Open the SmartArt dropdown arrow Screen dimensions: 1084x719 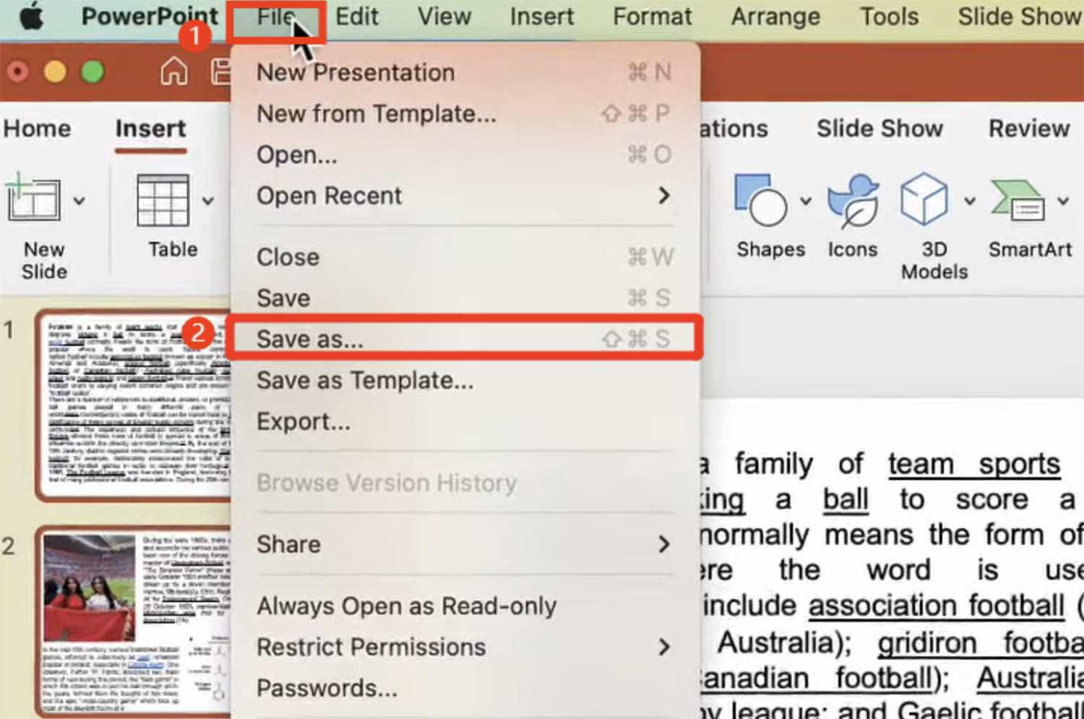click(x=1063, y=201)
